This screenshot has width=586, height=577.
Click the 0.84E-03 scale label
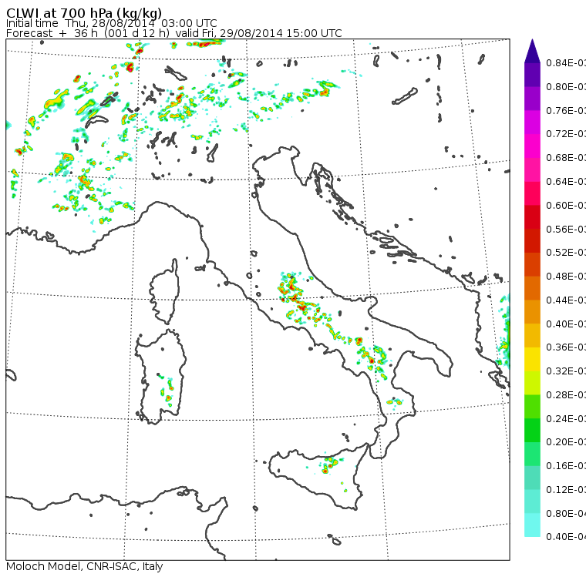click(x=566, y=62)
